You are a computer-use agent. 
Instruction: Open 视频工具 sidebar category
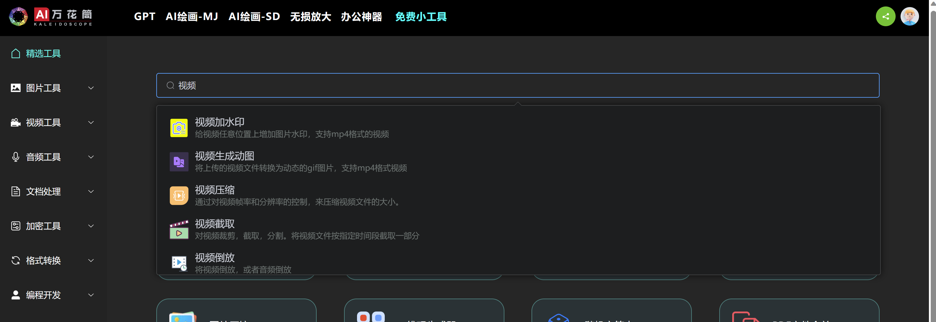click(43, 122)
